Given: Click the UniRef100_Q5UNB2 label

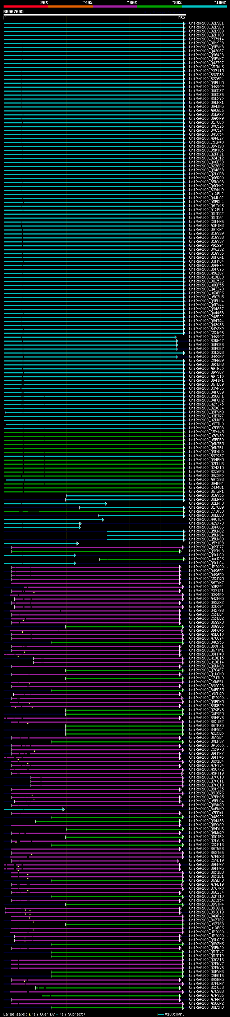Looking at the screenshot, I should click(x=206, y=531).
